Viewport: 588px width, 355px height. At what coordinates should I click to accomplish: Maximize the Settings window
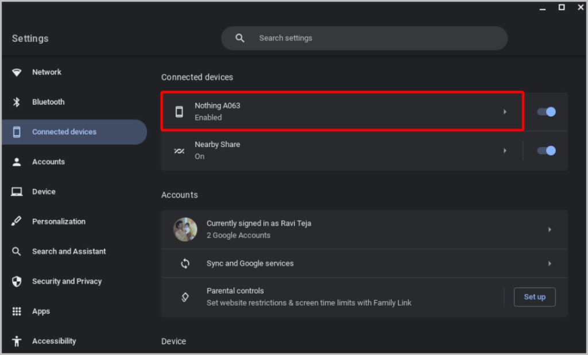[x=562, y=7]
